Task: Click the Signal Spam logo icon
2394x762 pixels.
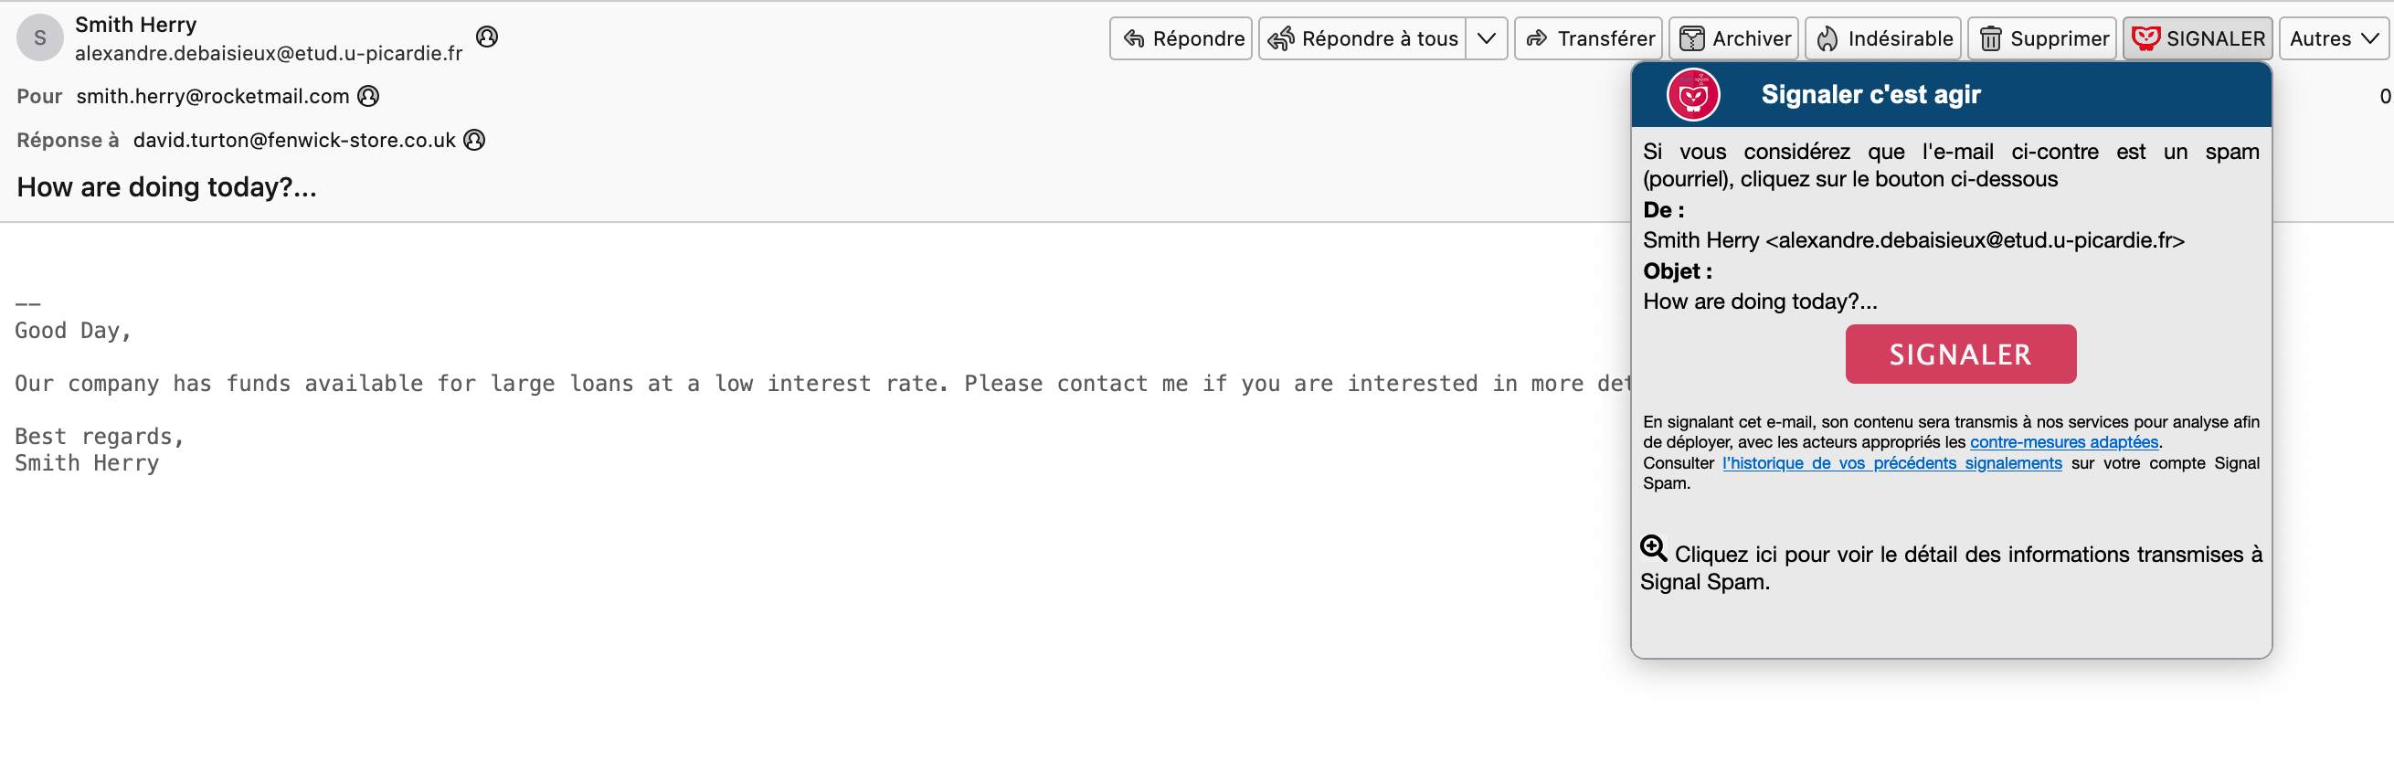Action: coord(1693,95)
